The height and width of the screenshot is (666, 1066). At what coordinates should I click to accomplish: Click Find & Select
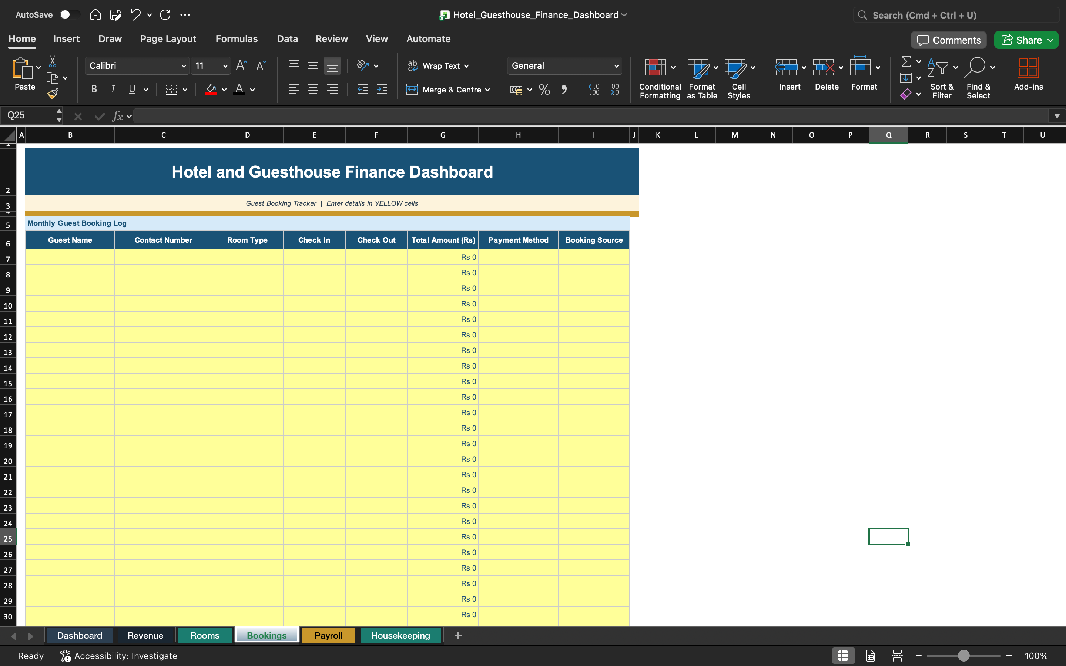tap(978, 78)
